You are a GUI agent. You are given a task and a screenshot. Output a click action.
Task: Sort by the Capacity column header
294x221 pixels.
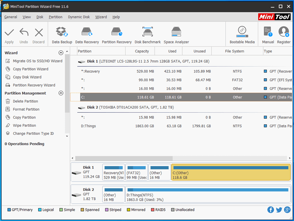coord(140,51)
